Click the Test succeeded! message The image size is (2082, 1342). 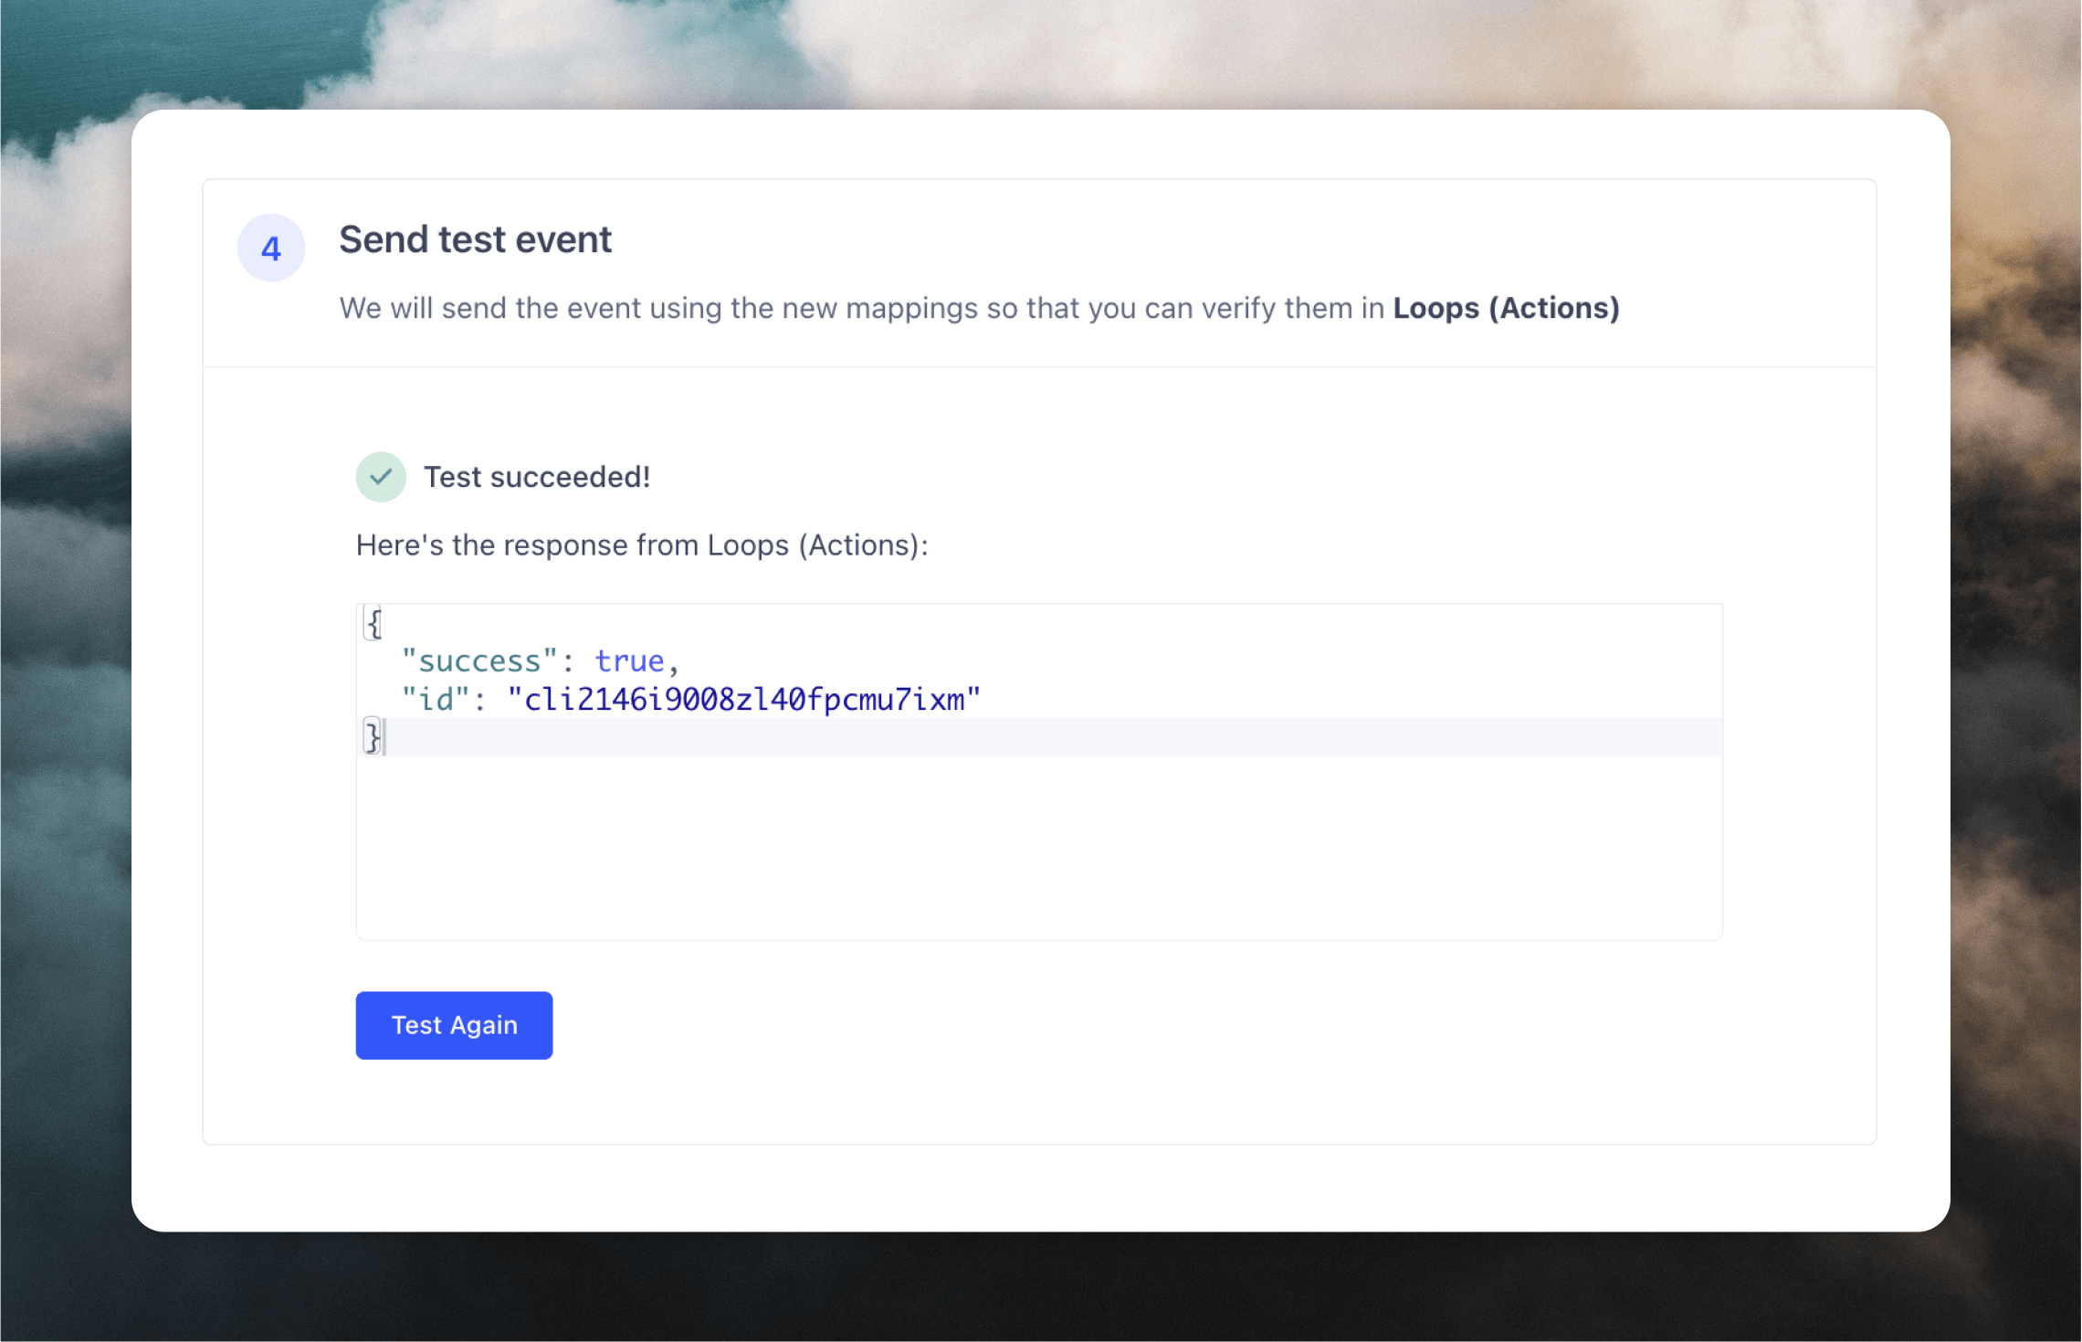537,477
